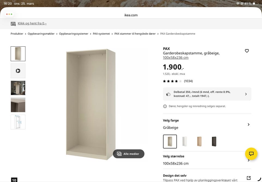
Task: Select the light oak color option
Action: pyautogui.click(x=199, y=141)
